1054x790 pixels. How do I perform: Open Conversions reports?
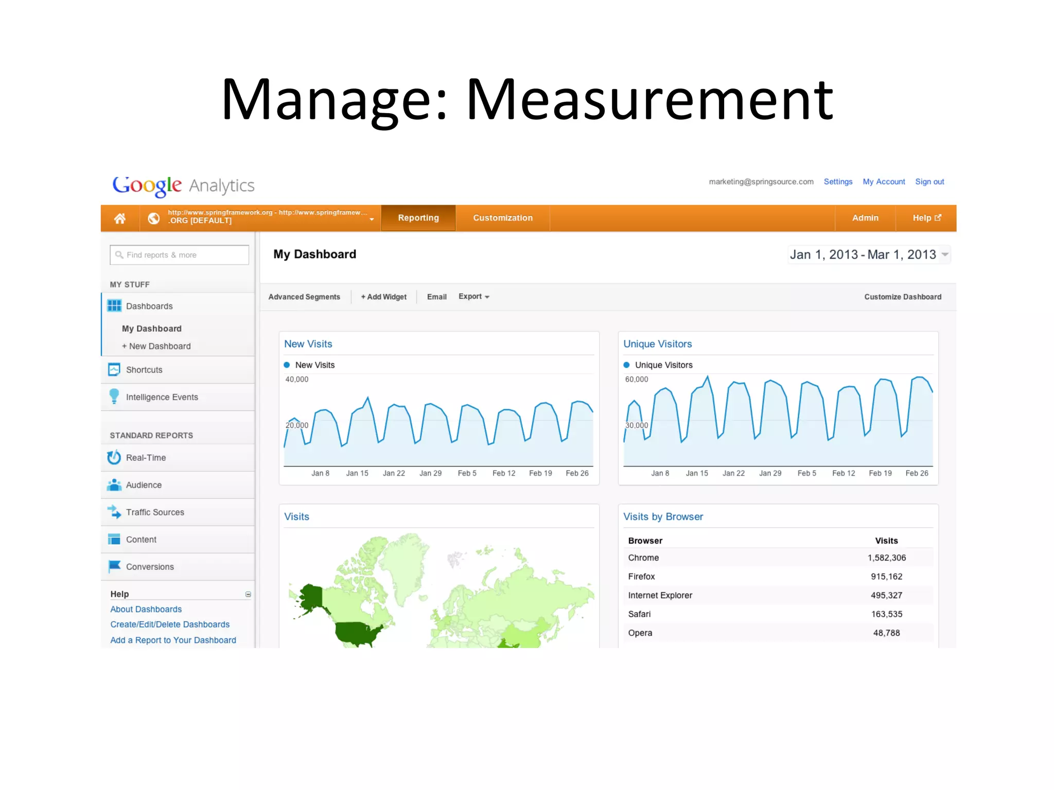(x=178, y=567)
